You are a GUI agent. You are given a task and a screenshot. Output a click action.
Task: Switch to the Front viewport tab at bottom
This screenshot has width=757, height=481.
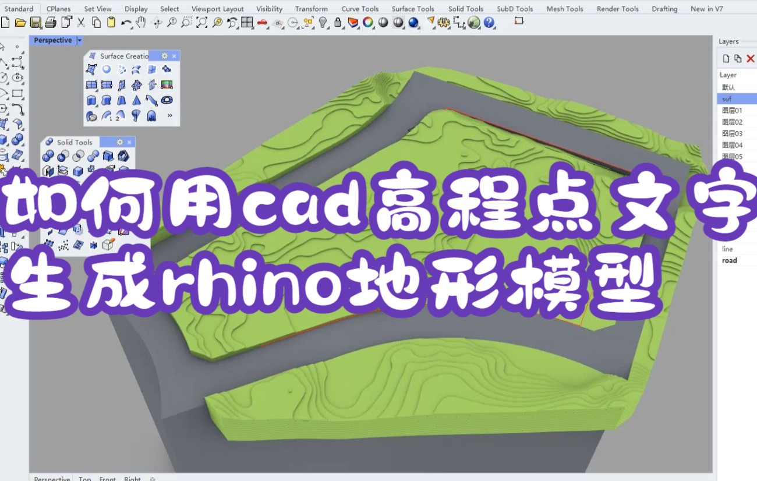tap(107, 478)
